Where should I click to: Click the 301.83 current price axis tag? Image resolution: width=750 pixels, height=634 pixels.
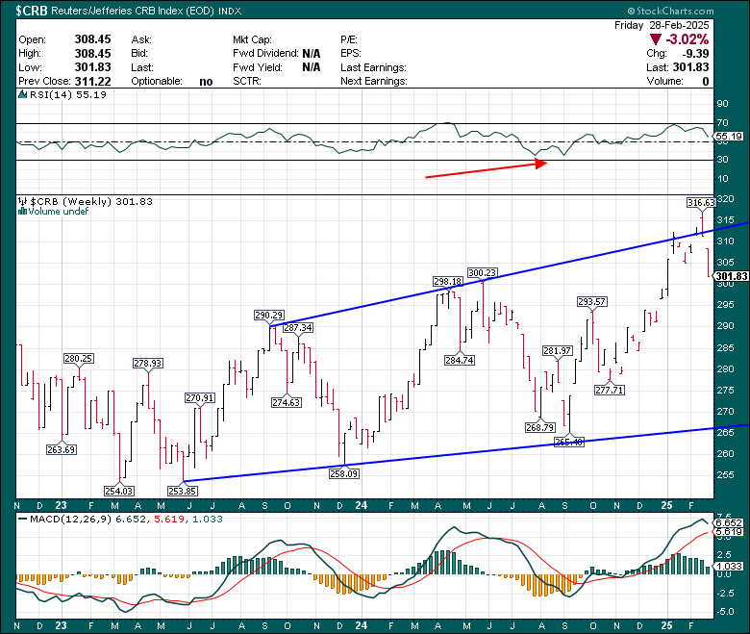pyautogui.click(x=732, y=276)
